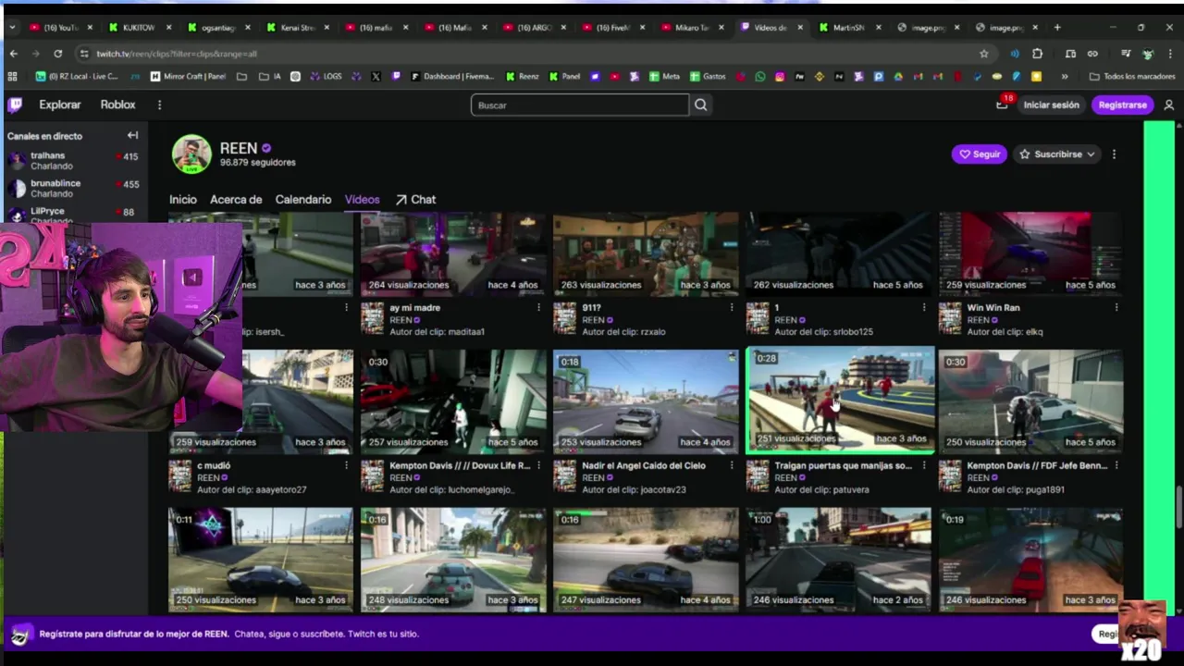Toggle follow with the Seguir button

[x=980, y=154]
